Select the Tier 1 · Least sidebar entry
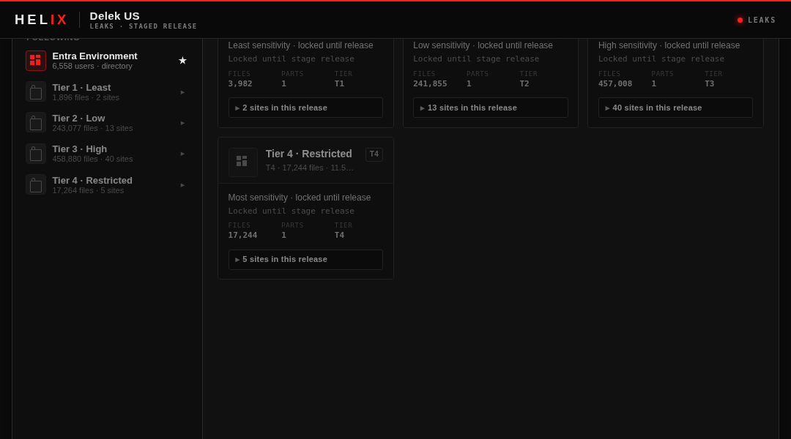This screenshot has width=791, height=439. pos(107,91)
